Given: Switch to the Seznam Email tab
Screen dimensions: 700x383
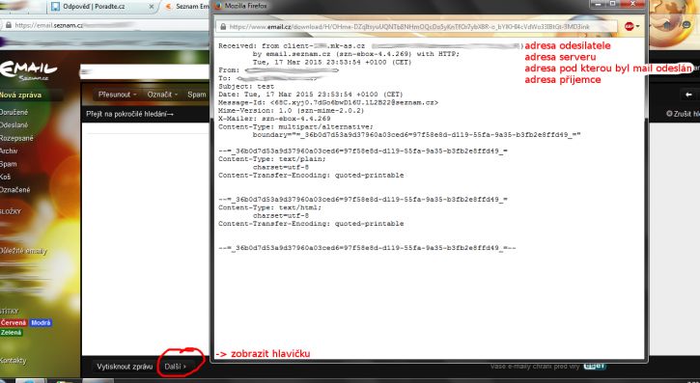Looking at the screenshot, I should pos(187,7).
